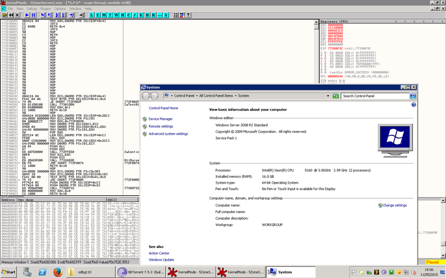Viewport: 446px width, 278px height.
Task: Click the Step into toolbar icon
Action: coord(43,15)
